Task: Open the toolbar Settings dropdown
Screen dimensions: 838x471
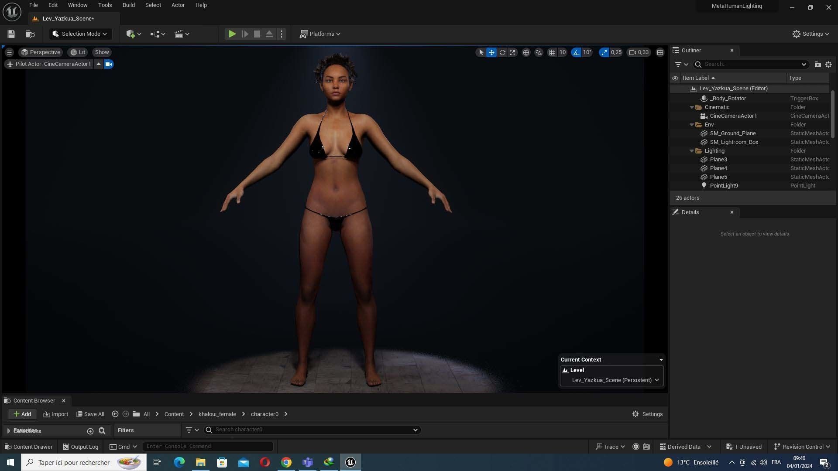Action: 811,34
